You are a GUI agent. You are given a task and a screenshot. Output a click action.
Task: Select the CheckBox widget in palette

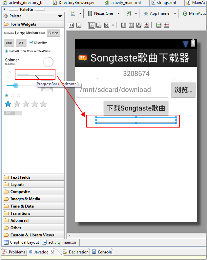pos(38,43)
